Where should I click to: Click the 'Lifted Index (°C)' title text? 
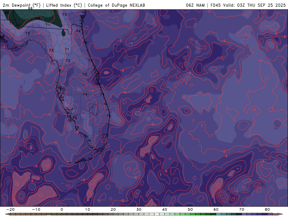[64, 5]
